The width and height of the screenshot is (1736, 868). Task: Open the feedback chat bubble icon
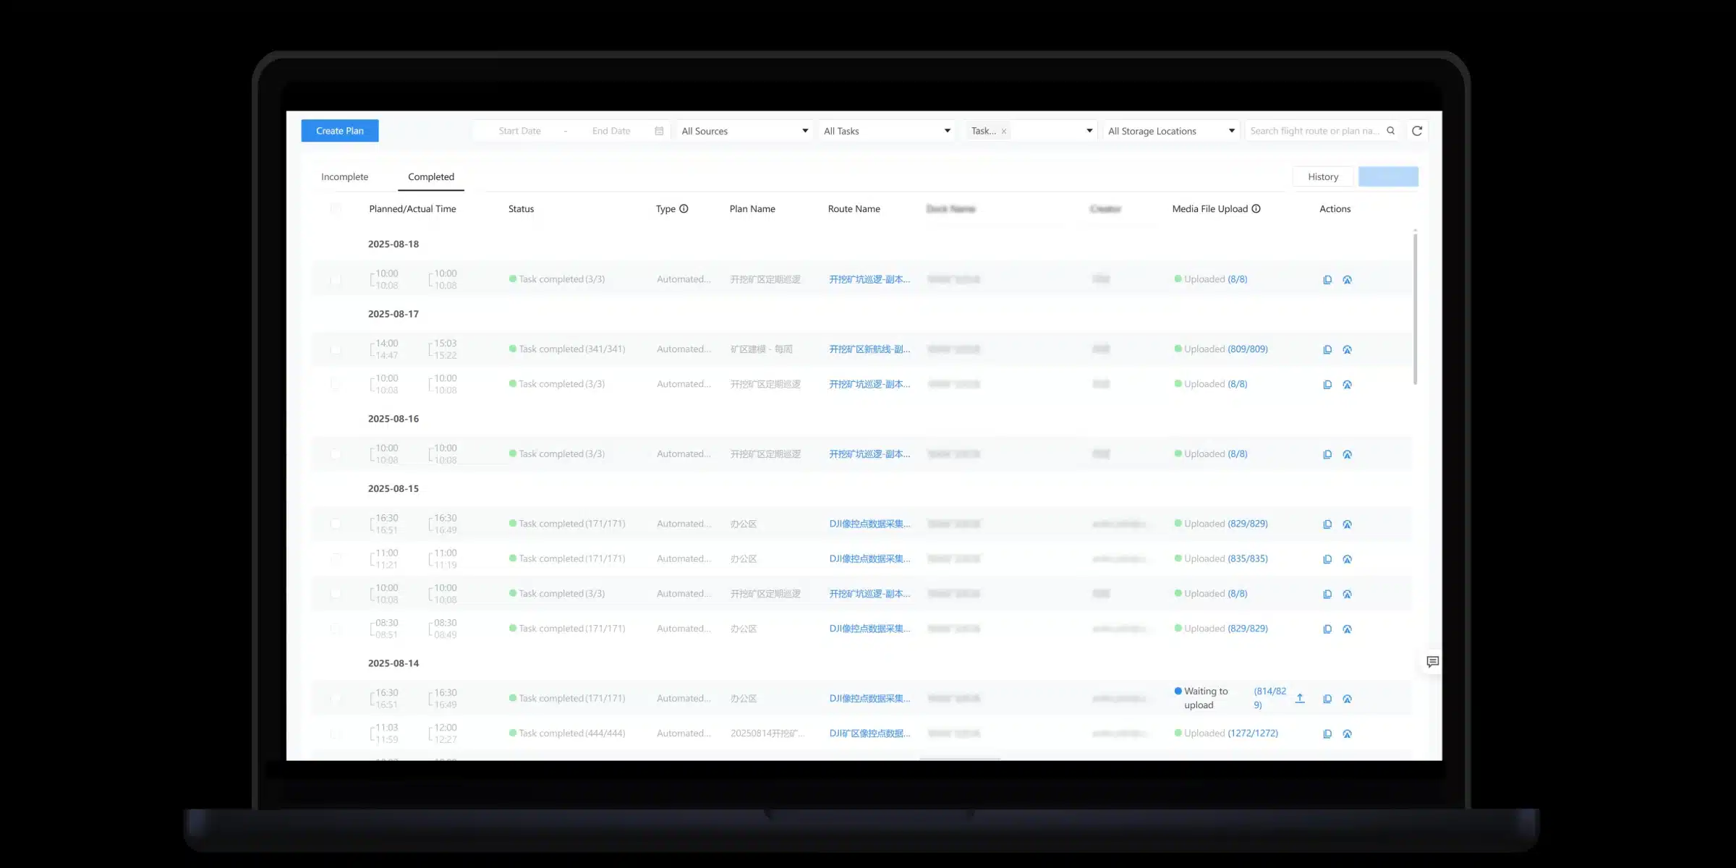click(1432, 662)
